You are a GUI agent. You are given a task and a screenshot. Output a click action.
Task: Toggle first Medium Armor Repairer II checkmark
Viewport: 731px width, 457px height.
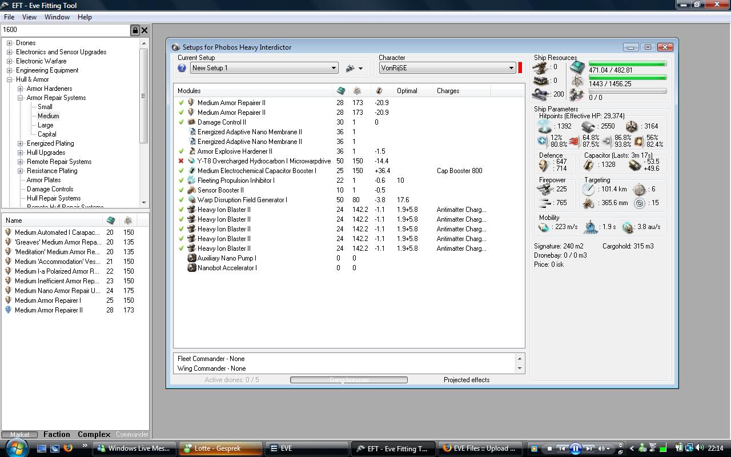(181, 103)
